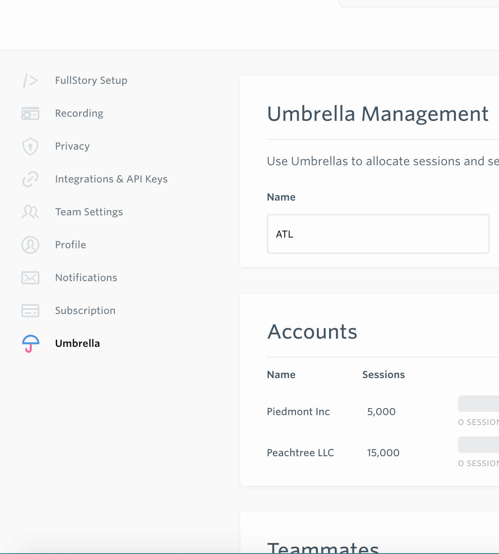Click the Notifications envelope icon
Viewport: 499px width, 554px height.
pos(30,278)
